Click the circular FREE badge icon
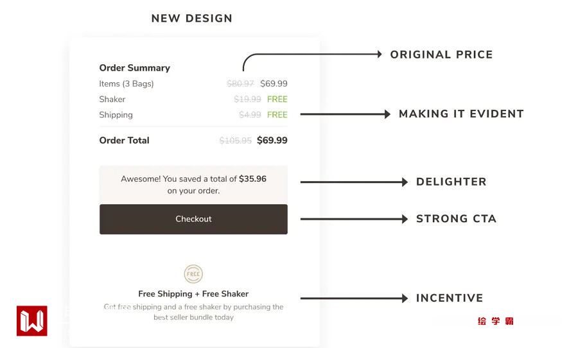578x348 pixels. coord(193,274)
